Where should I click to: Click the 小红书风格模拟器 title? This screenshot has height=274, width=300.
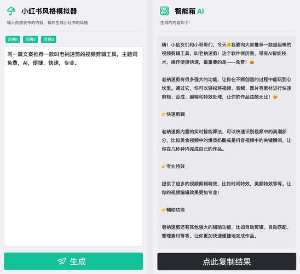49,12
